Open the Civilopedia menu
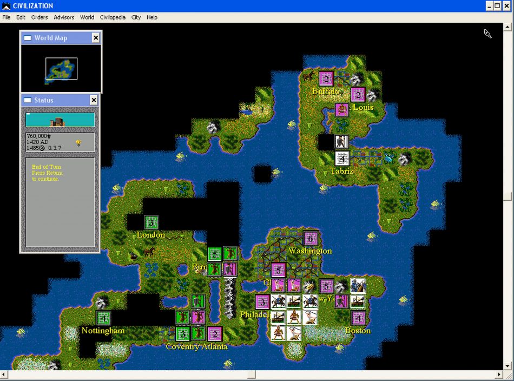 coord(113,17)
